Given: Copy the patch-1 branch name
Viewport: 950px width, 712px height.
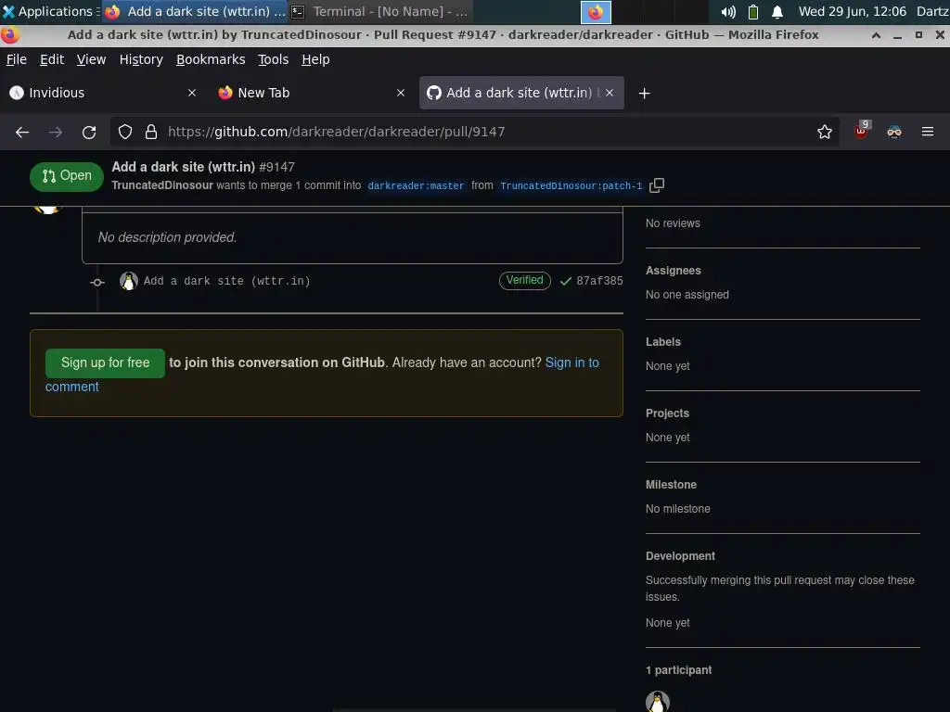Looking at the screenshot, I should (657, 185).
